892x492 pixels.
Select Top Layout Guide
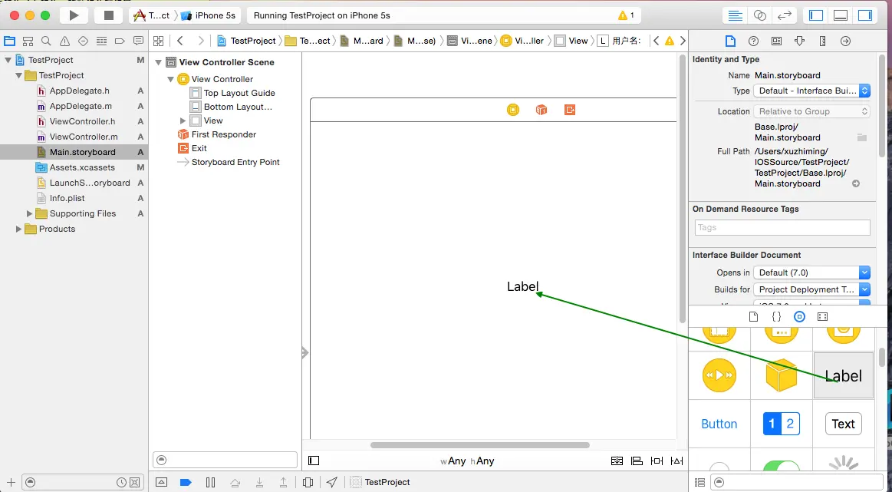tap(239, 93)
